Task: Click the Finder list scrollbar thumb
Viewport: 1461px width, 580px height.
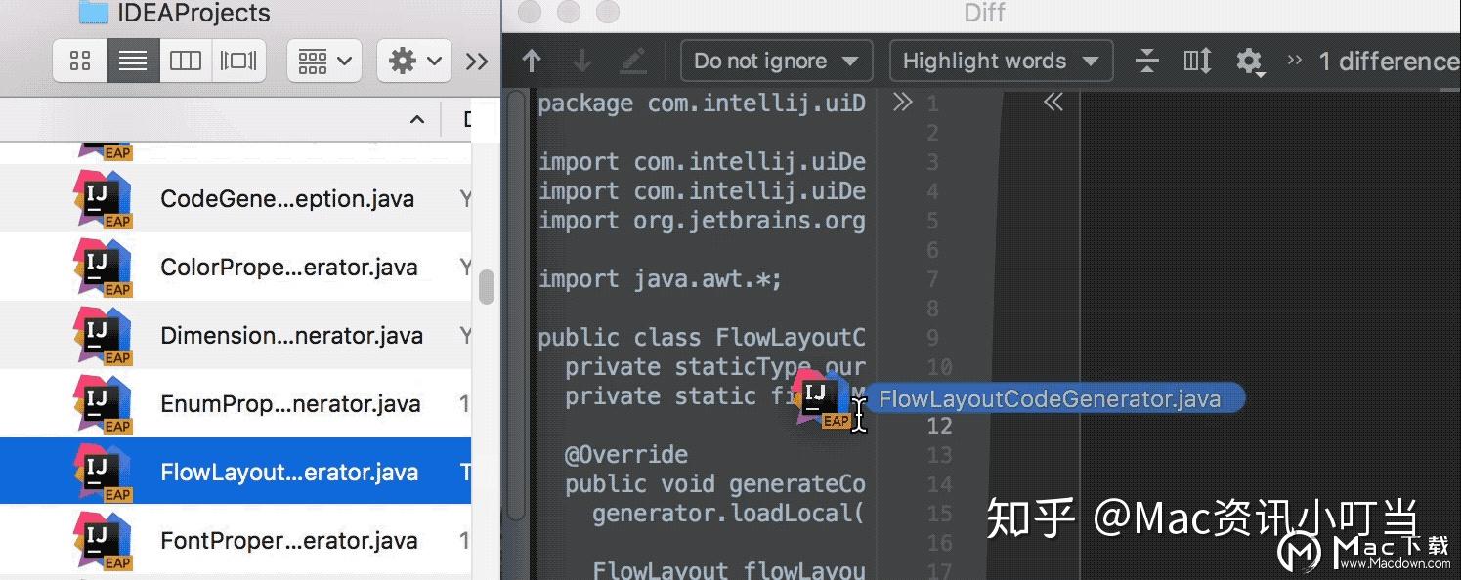Action: 486,287
